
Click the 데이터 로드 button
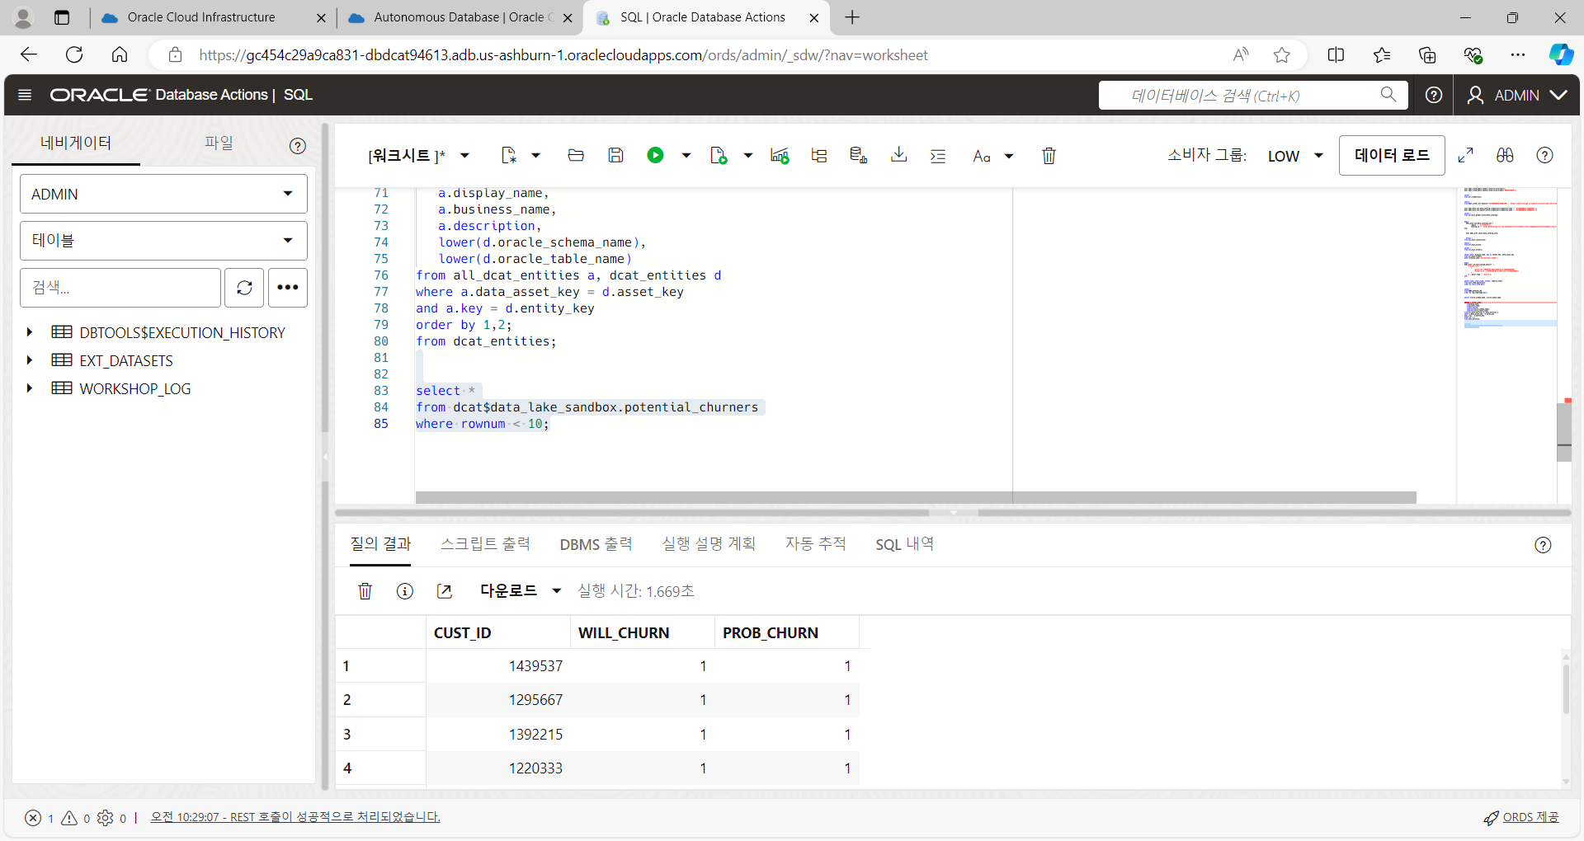tap(1392, 155)
